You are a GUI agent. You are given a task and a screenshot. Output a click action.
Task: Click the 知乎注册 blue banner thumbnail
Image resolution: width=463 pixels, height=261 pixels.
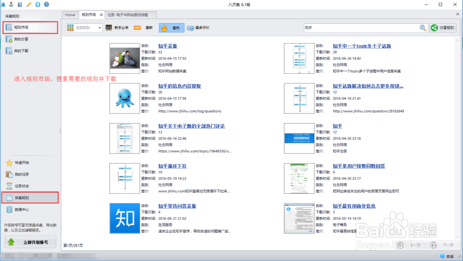[299, 138]
